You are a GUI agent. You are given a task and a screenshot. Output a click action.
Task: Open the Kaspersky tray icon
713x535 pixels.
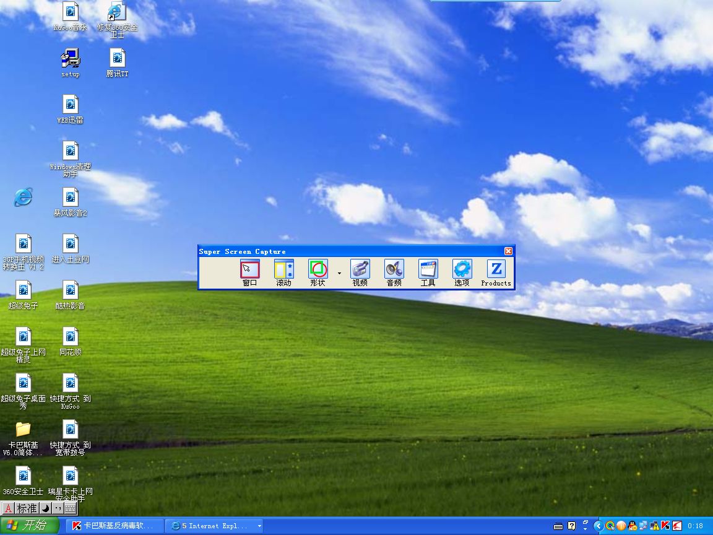tap(666, 526)
